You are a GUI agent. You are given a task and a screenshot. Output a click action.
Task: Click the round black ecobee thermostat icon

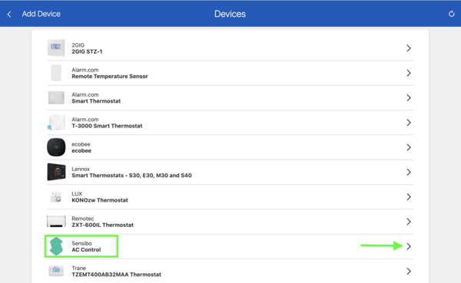(56, 147)
